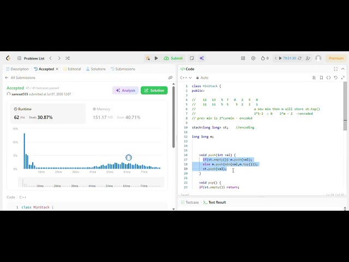Open the settings gear icon
Viewport: 349px width, 262px height.
(x=253, y=58)
